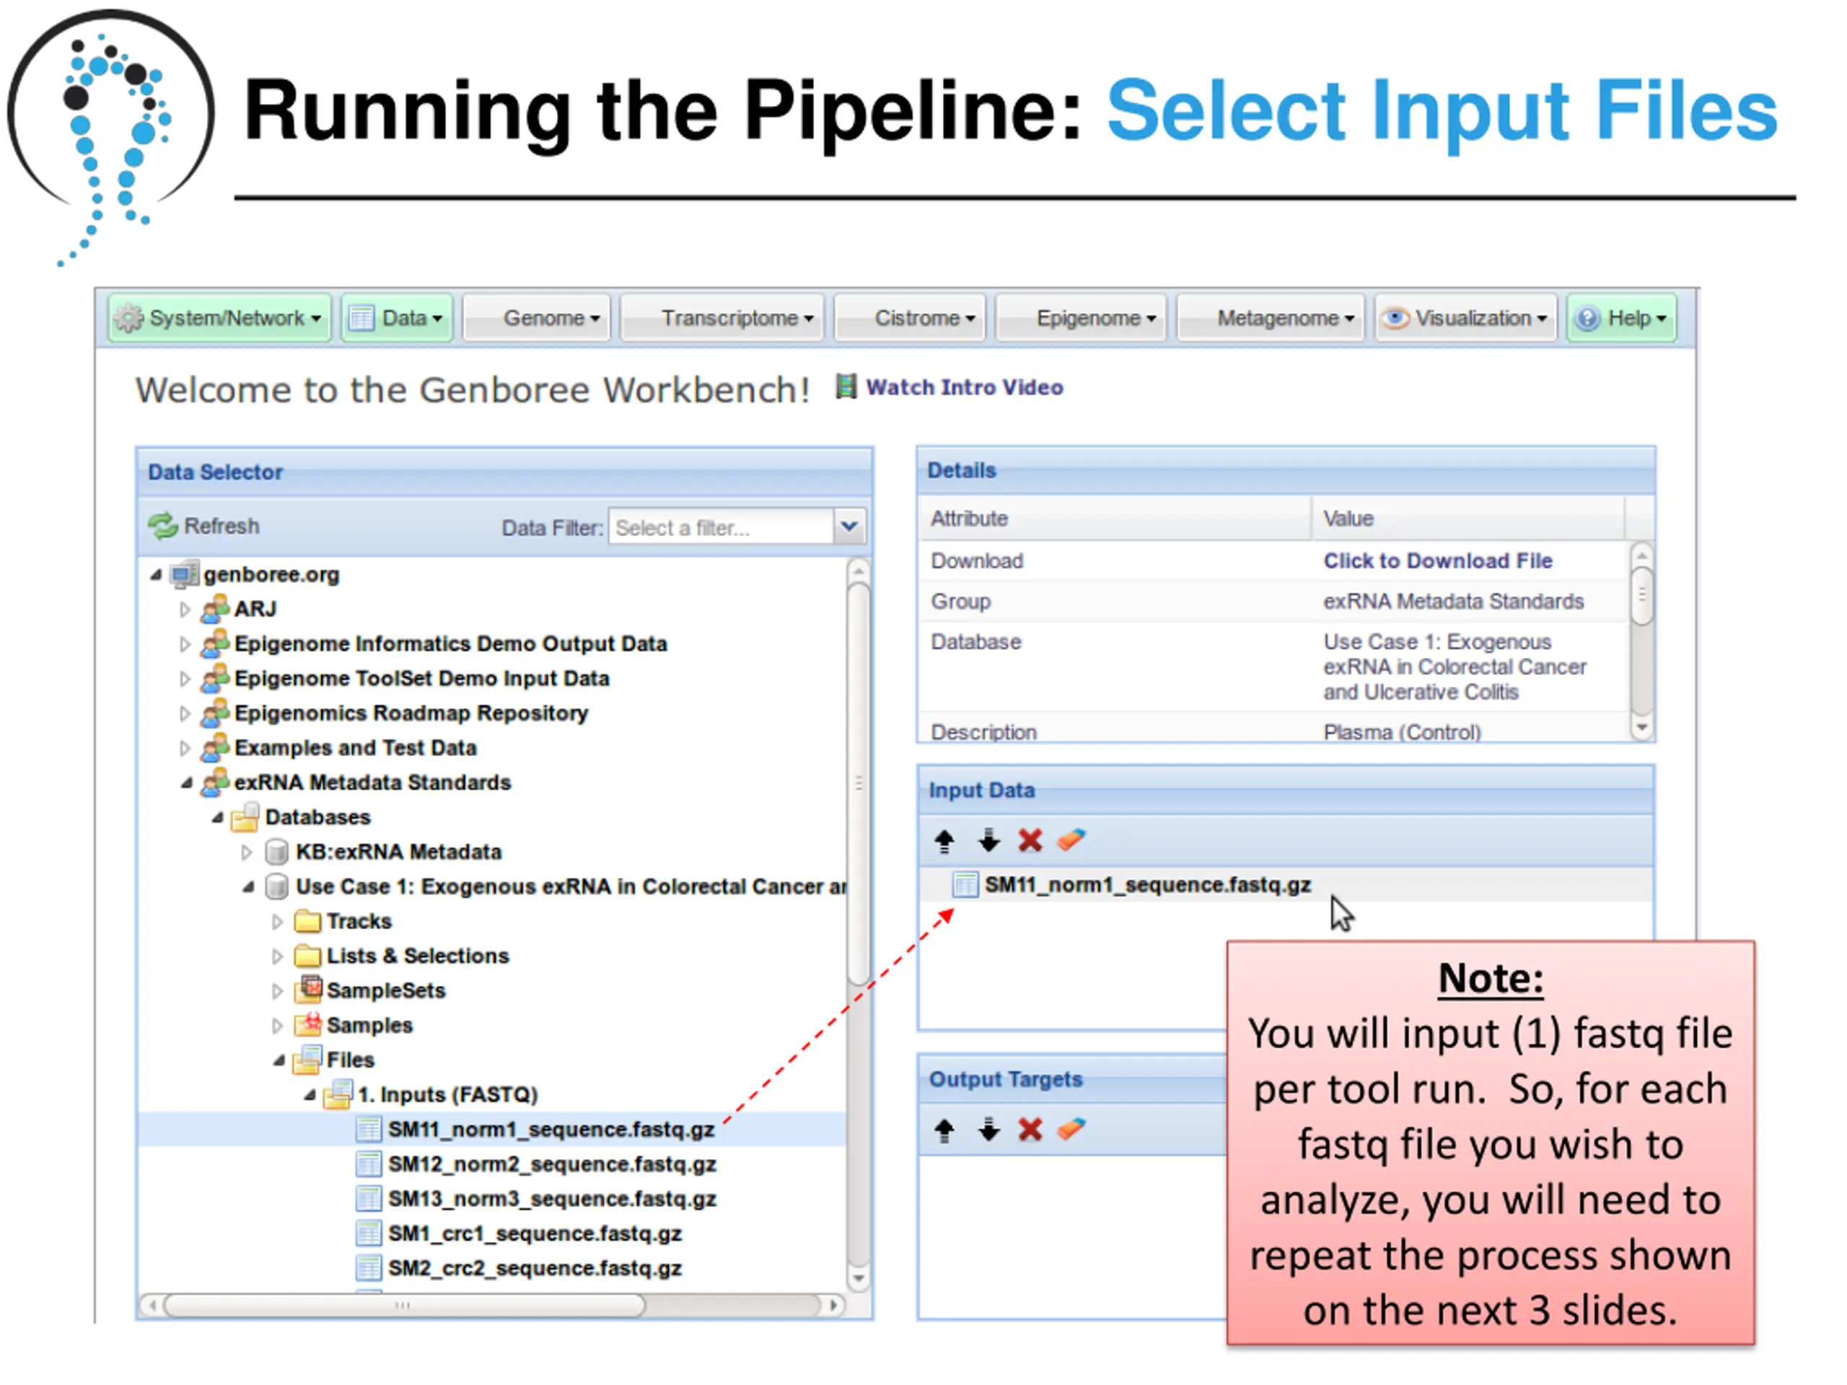Select SM2_crc2_sequence.fastq.gz file
This screenshot has width=1847, height=1385.
tap(535, 1268)
